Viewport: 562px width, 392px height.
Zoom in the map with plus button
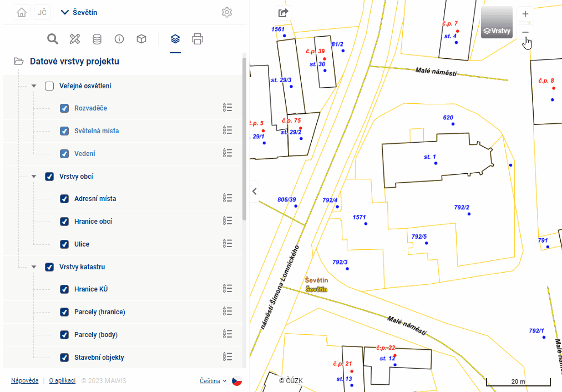[525, 14]
